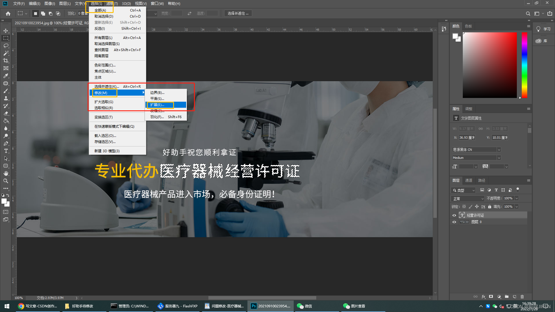Screen dimensions: 555x312
Task: Select the Horizontal Type tool
Action: tap(6, 151)
